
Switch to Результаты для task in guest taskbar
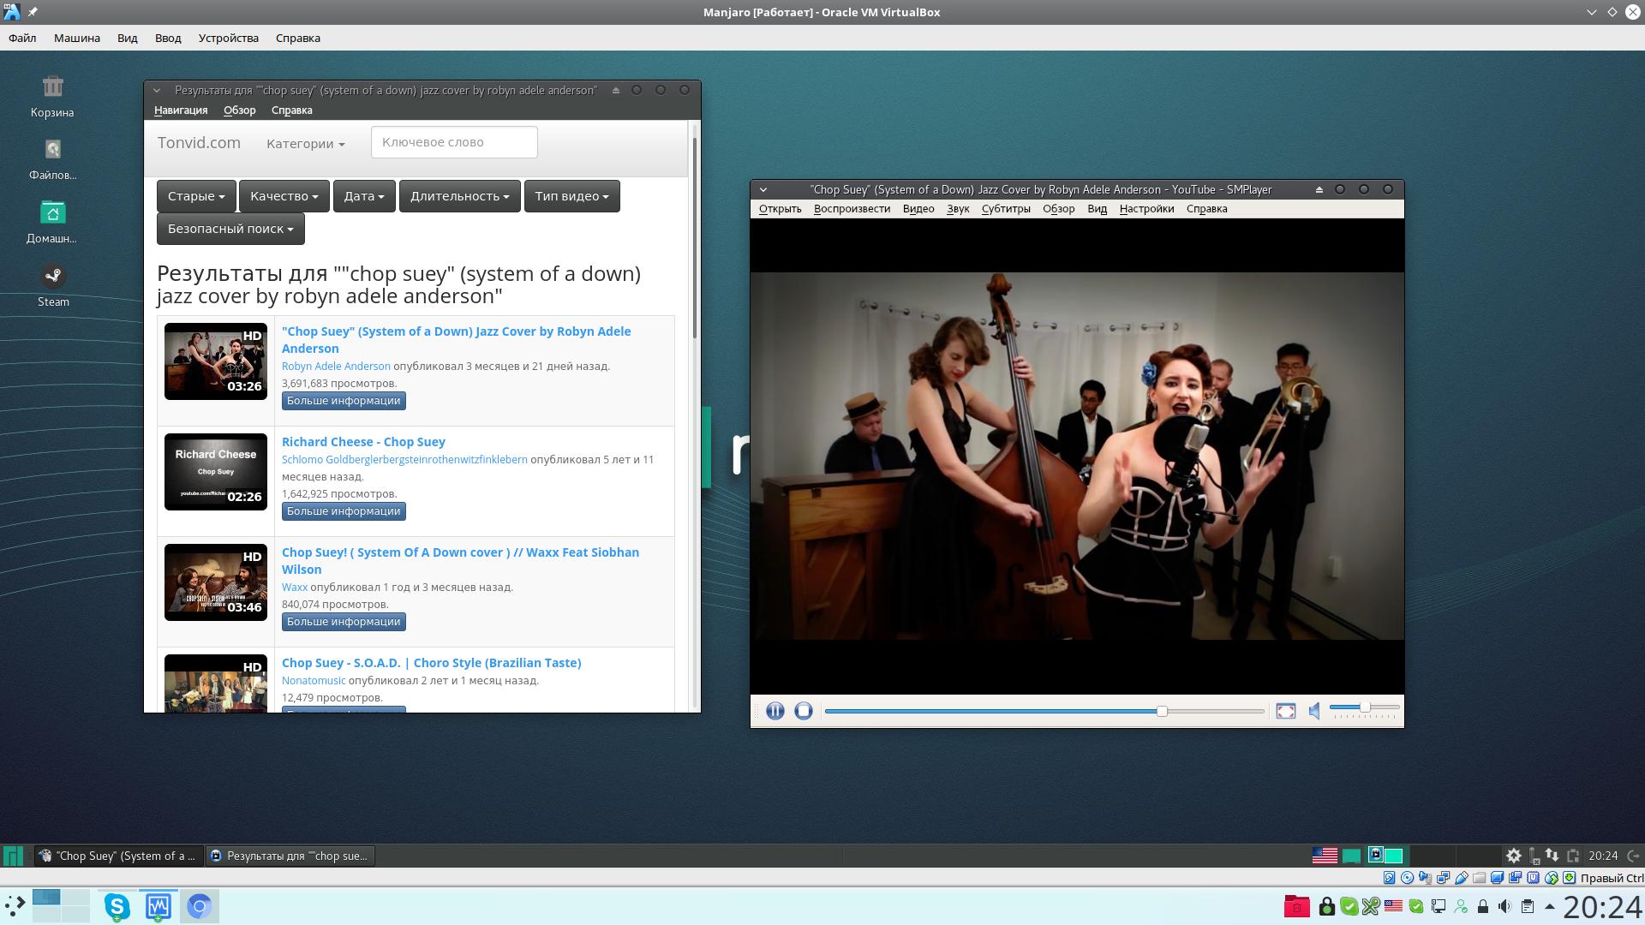[290, 856]
